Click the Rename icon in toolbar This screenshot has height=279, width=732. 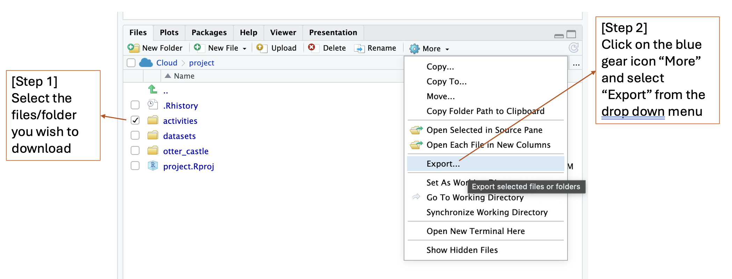click(359, 48)
